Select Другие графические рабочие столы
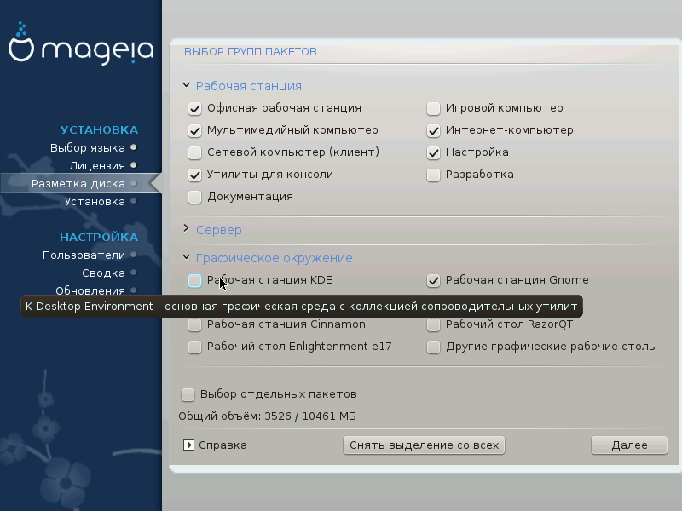Screen dimensions: 682x511 click(433, 347)
